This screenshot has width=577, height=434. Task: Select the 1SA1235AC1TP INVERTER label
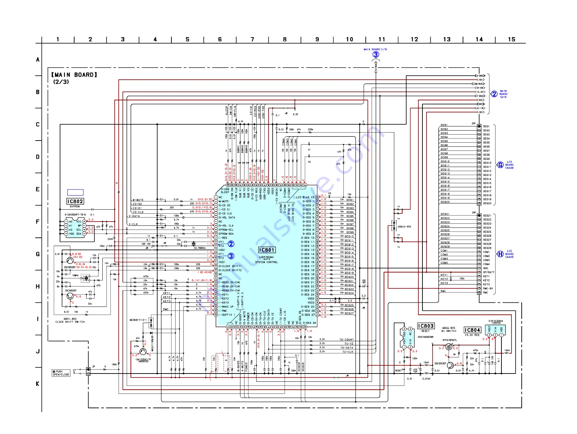tap(143, 360)
